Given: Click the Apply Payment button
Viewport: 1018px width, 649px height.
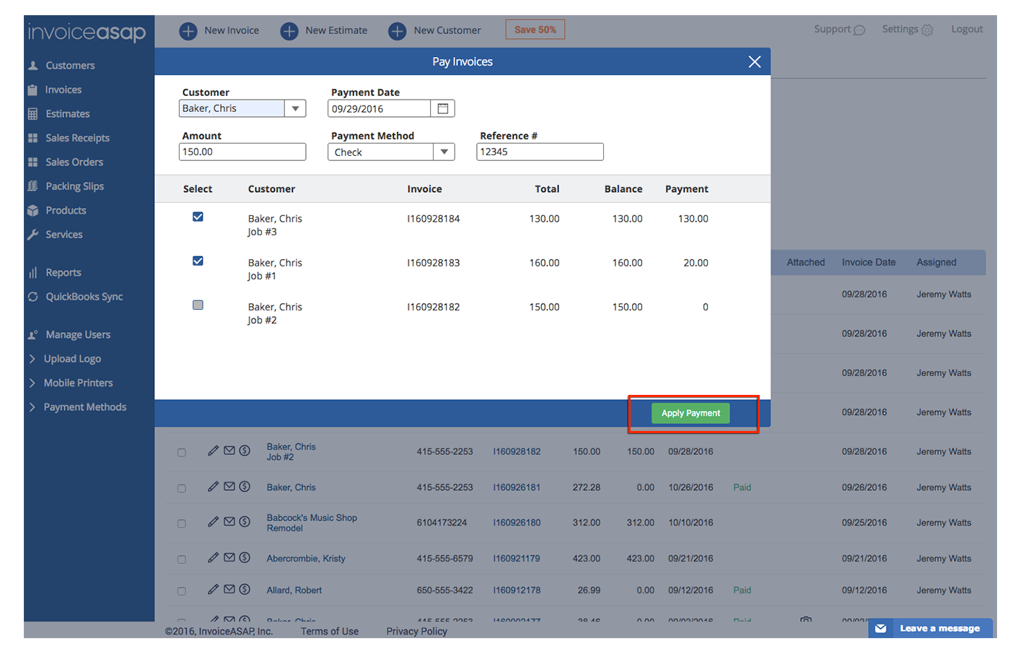Looking at the screenshot, I should [690, 413].
